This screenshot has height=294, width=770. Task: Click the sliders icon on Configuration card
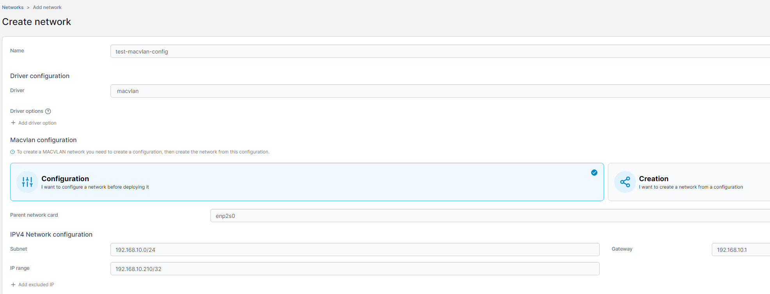[x=27, y=182]
